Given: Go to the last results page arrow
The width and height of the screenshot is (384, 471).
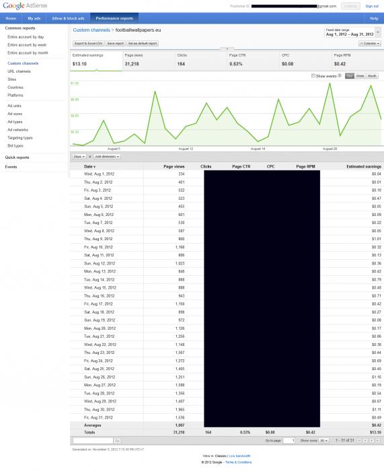Looking at the screenshot, I should pyautogui.click(x=378, y=441).
